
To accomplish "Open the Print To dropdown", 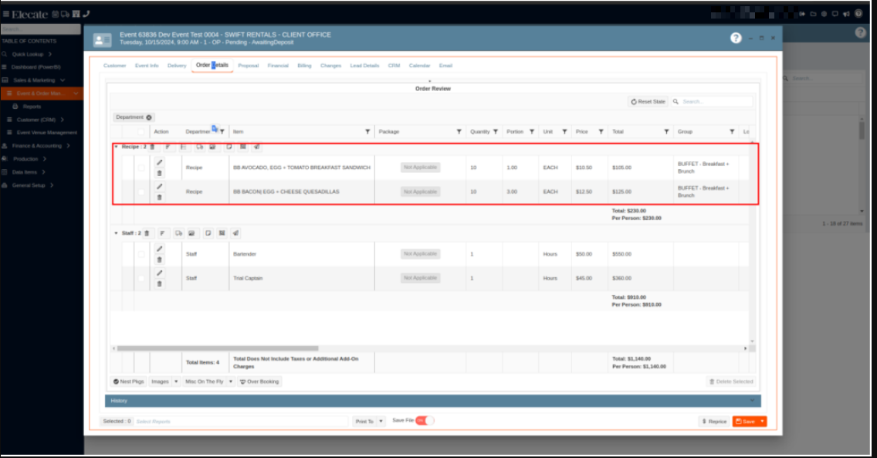I will tap(369, 422).
